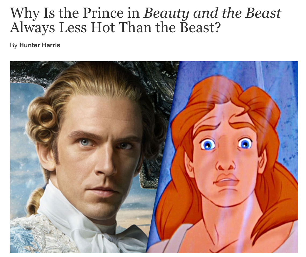
Task: Click the 'By' byline label
Action: coord(14,45)
